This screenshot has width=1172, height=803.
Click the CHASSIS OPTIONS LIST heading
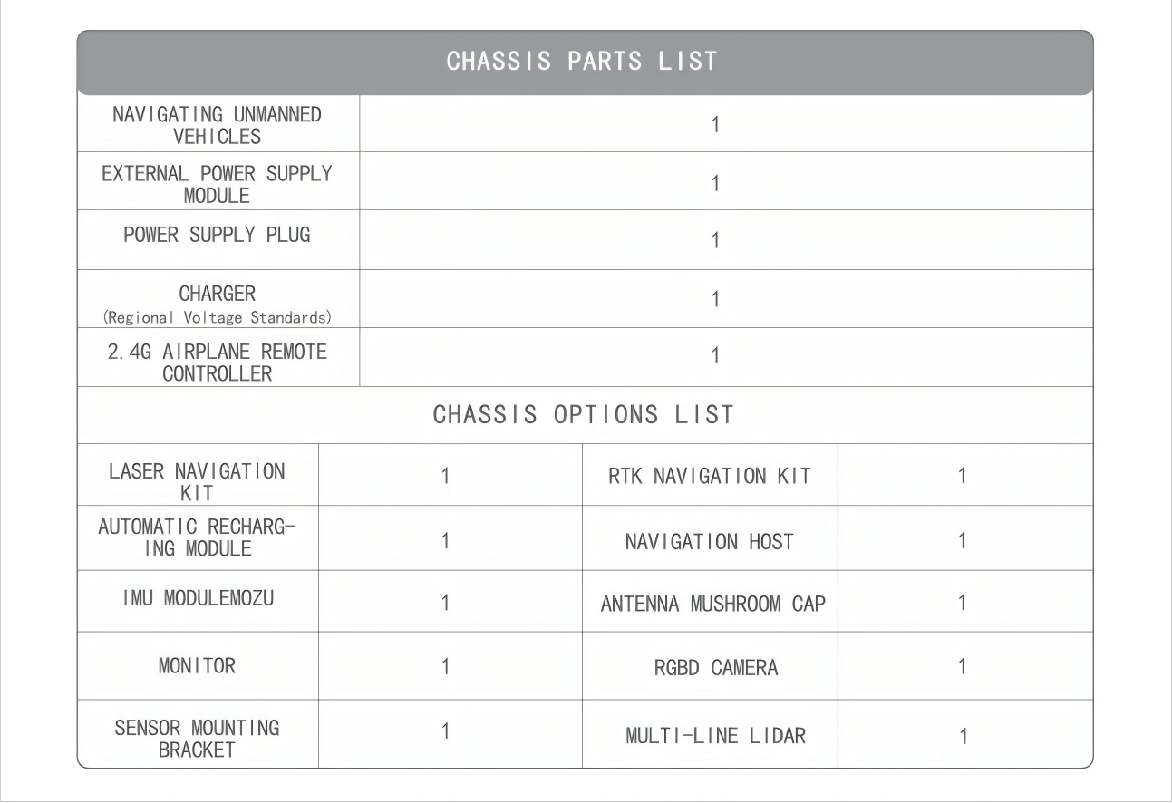pos(584,415)
